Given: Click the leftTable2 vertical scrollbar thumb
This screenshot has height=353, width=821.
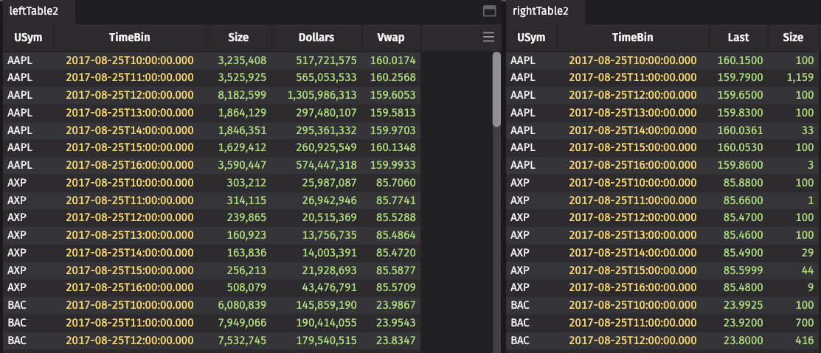Looking at the screenshot, I should (x=497, y=88).
